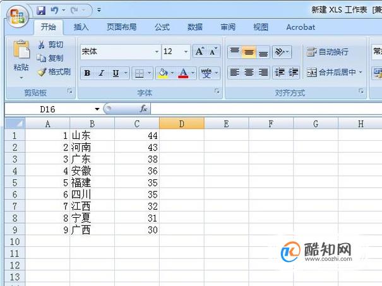Toggle align text right
382x286 pixels.
tap(263, 73)
